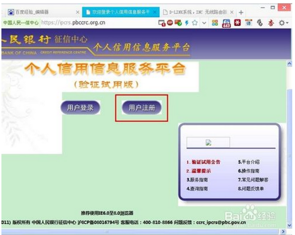Screen dimensions: 295x235
Task: Click the 用户登录 button
Action: coord(80,108)
